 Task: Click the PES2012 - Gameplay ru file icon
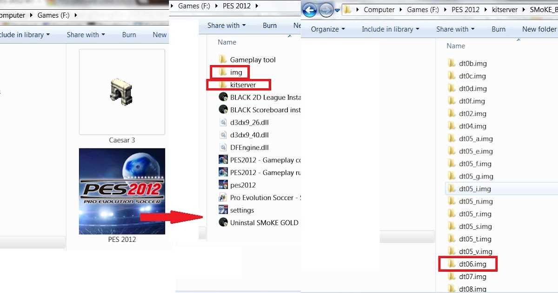tap(223, 173)
